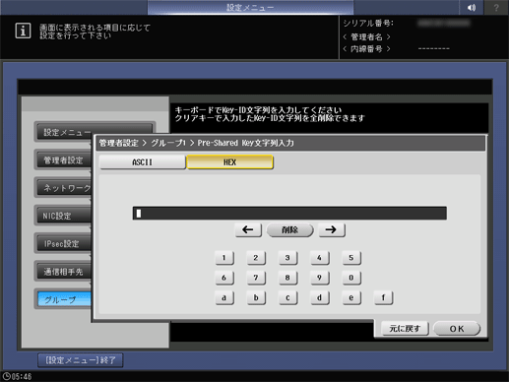The image size is (509, 382).
Task: Confirm with the OK button
Action: coord(457,329)
